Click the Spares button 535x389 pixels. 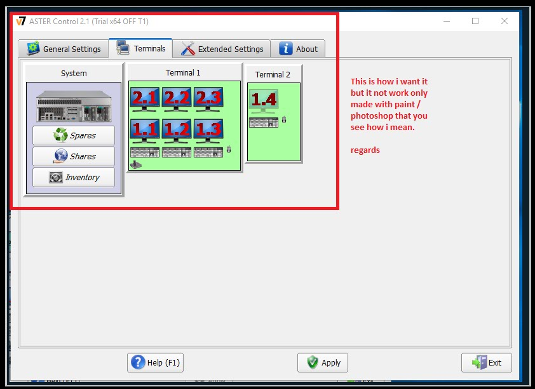coord(74,135)
